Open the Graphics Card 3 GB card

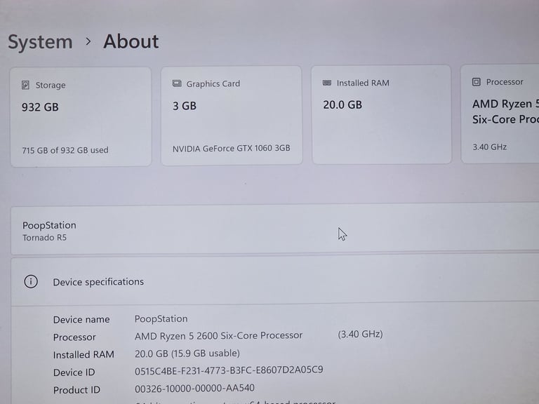[x=232, y=116]
